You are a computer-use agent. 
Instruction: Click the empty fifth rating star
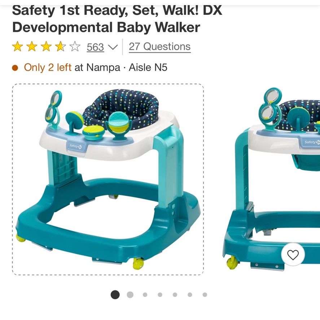point(75,46)
